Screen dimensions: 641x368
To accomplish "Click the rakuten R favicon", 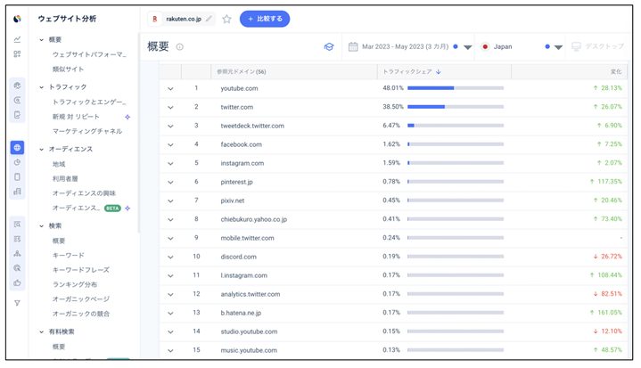I will pos(155,19).
